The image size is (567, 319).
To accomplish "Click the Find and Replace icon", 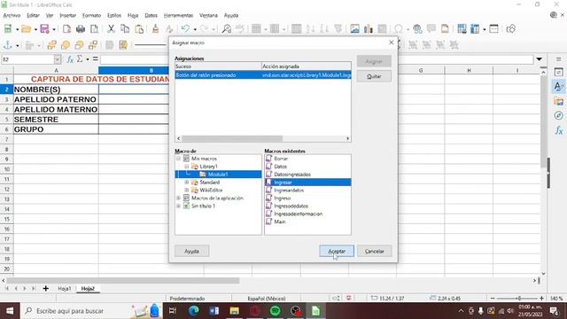I will tap(227, 29).
